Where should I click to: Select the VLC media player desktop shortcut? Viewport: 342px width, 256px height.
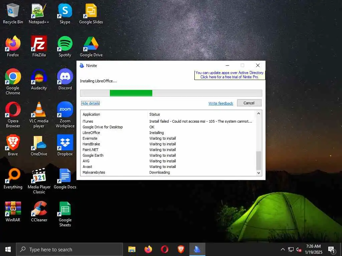[x=39, y=115]
